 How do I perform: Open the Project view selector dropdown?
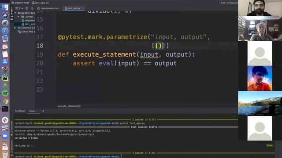click(x=19, y=8)
